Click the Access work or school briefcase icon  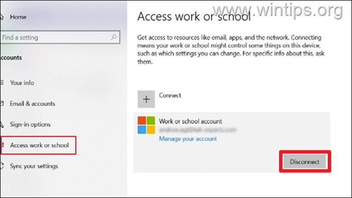[2, 145]
